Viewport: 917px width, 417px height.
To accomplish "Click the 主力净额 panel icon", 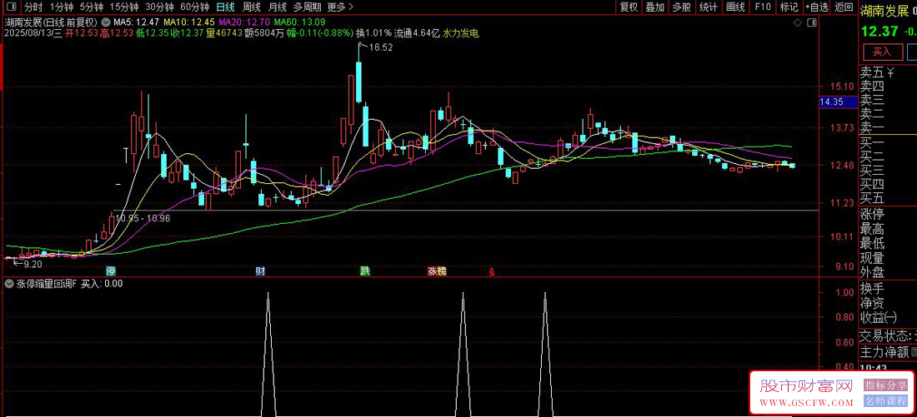I will (914, 352).
